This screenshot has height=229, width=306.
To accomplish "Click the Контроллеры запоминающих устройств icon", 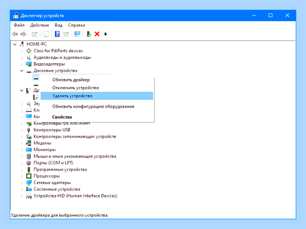I will click(x=29, y=137).
